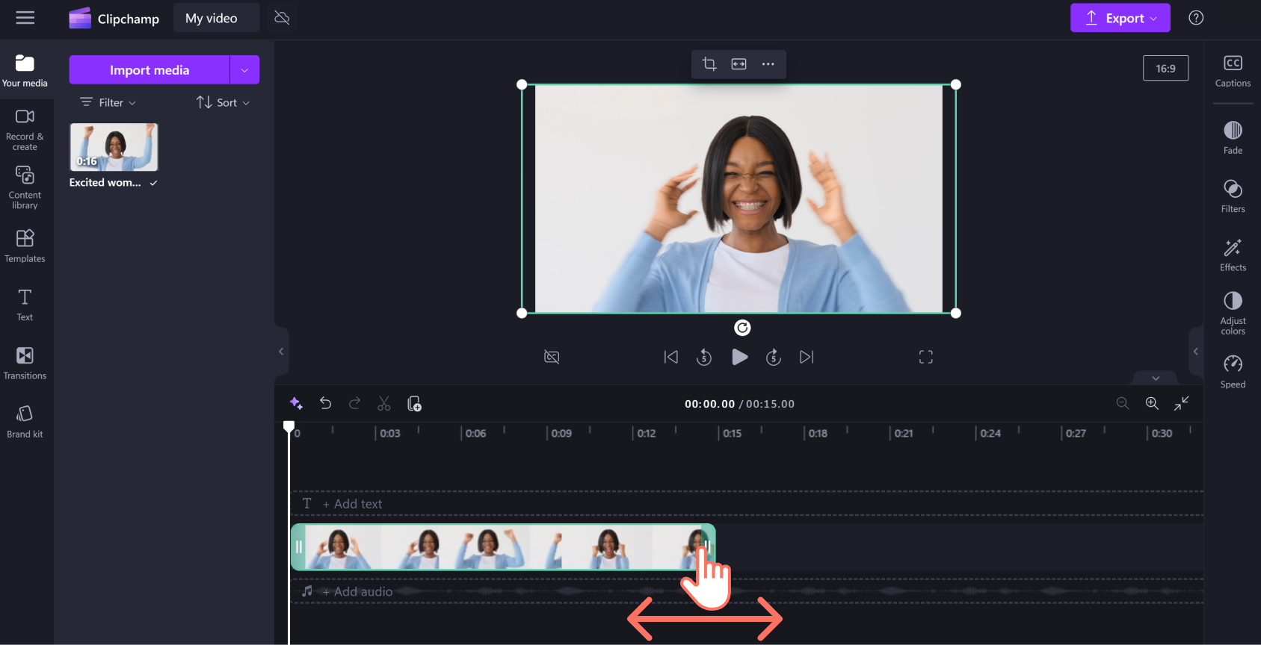Open the Transitions tab
The image size is (1261, 645).
click(25, 363)
